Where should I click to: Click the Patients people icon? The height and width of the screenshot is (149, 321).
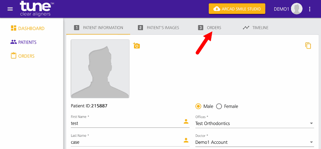click(14, 42)
